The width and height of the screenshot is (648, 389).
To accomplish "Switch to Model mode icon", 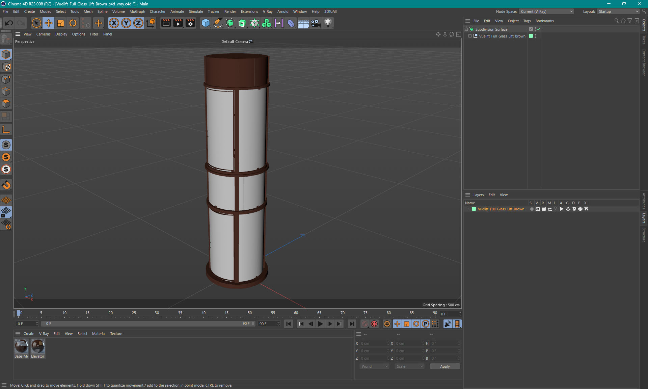I will pyautogui.click(x=6, y=54).
